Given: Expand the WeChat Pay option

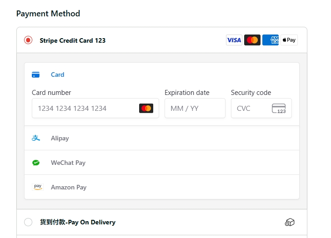Looking at the screenshot, I should click(68, 163).
